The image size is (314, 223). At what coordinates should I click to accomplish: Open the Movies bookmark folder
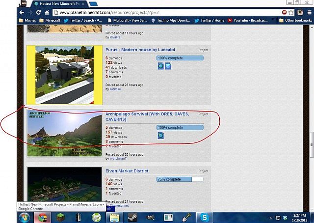tap(27, 20)
